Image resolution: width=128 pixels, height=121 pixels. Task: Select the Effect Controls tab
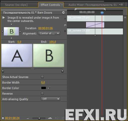point(50,5)
